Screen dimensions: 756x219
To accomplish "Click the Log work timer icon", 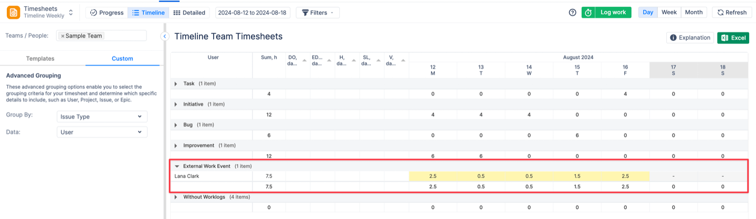I will (x=588, y=13).
